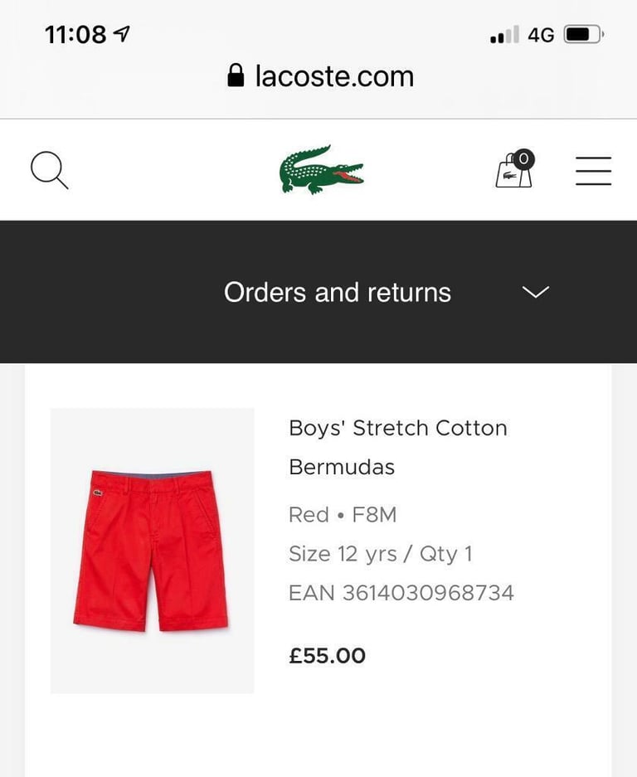Open the Orders and returns section header
The image size is (637, 777).
pyautogui.click(x=318, y=292)
